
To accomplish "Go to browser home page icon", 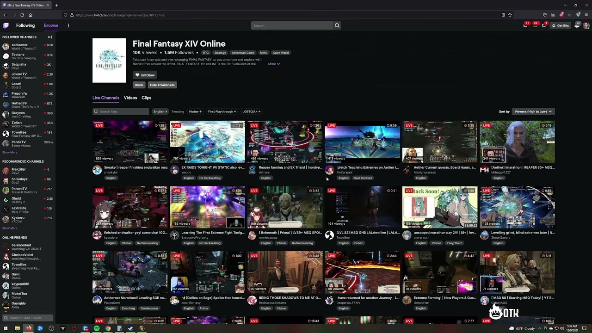I will coord(31,15).
